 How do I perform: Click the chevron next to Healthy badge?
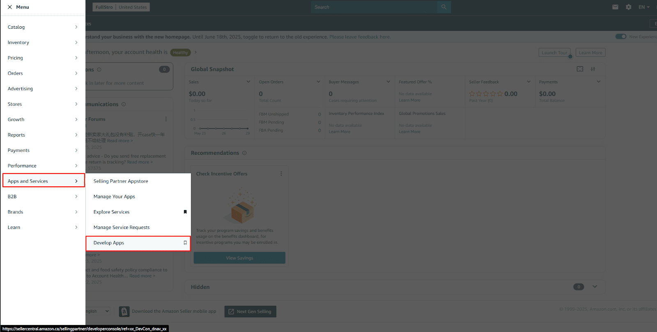(195, 52)
